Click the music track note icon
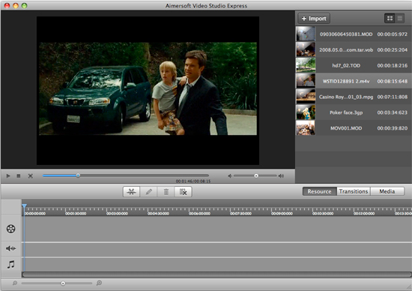Image resolution: width=412 pixels, height=291 pixels. click(x=10, y=264)
